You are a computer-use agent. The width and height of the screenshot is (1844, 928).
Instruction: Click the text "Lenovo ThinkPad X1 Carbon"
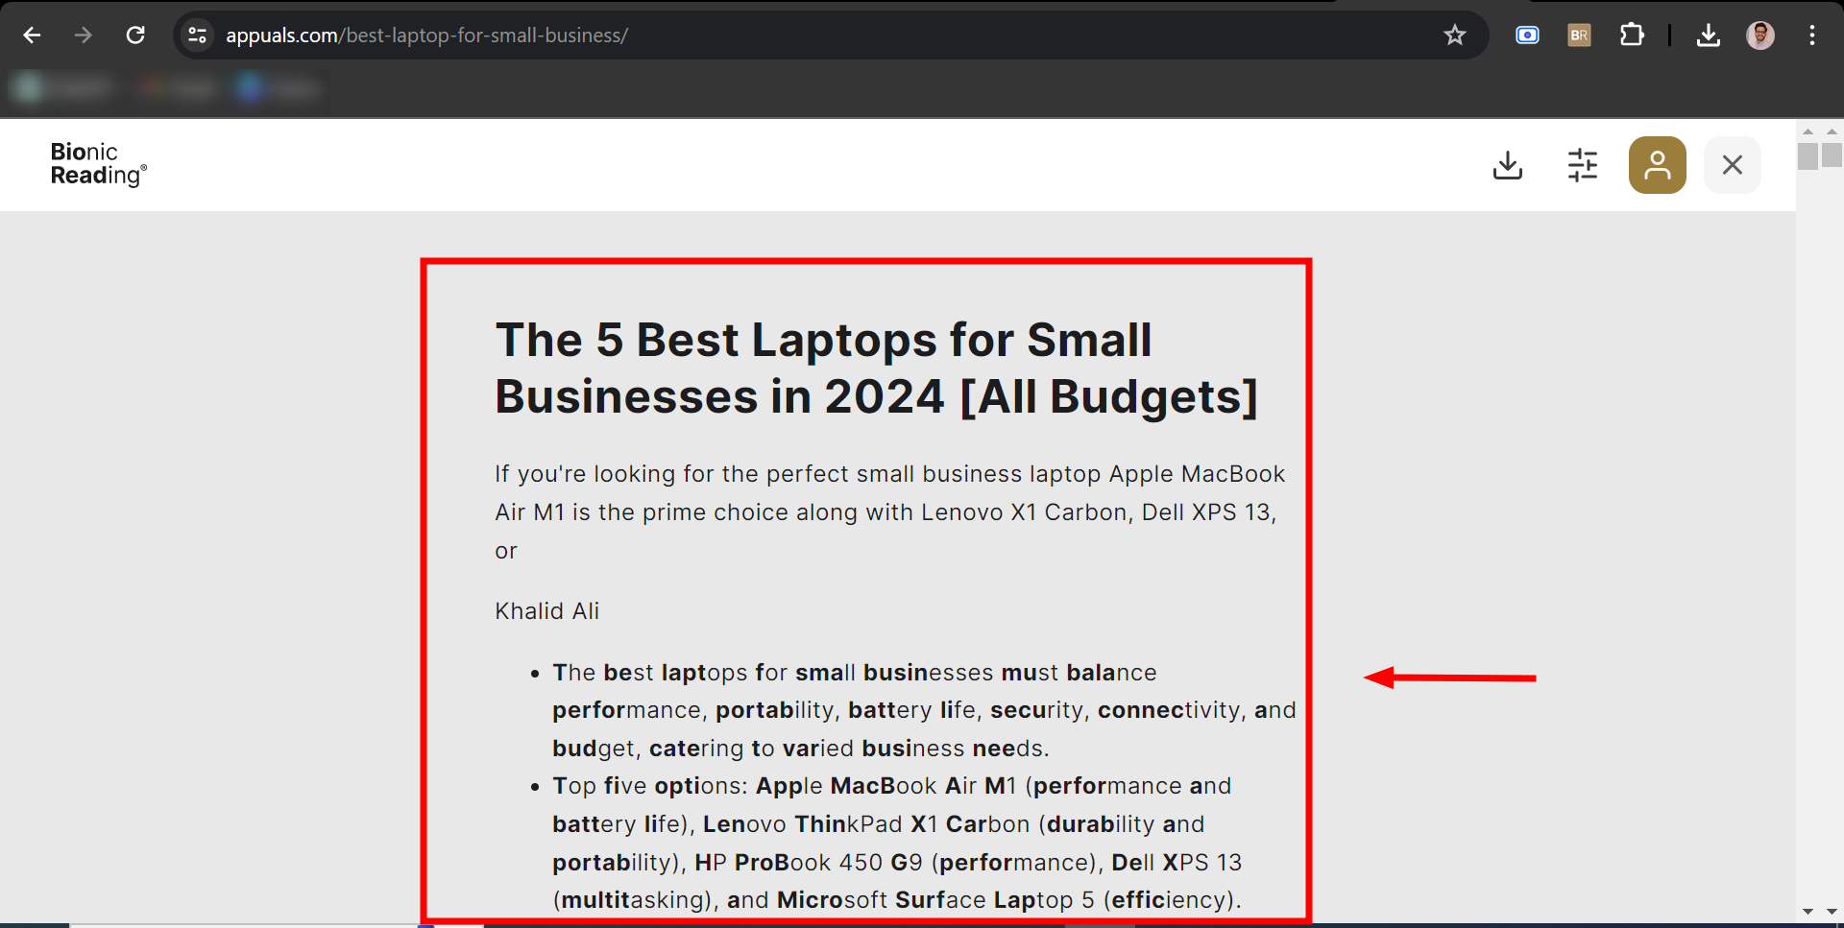pyautogui.click(x=866, y=824)
